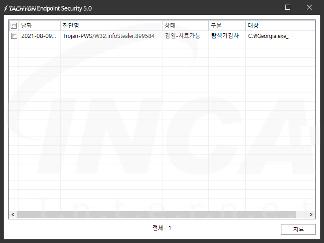Click the horizontal scrollbar left arrow
This screenshot has height=243, width=324.
point(13,214)
